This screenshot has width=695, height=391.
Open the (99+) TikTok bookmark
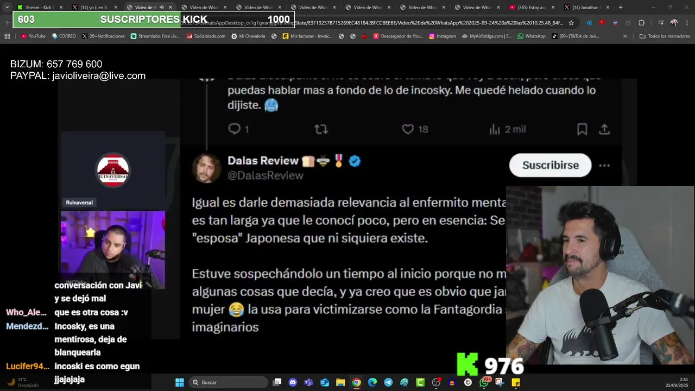576,36
